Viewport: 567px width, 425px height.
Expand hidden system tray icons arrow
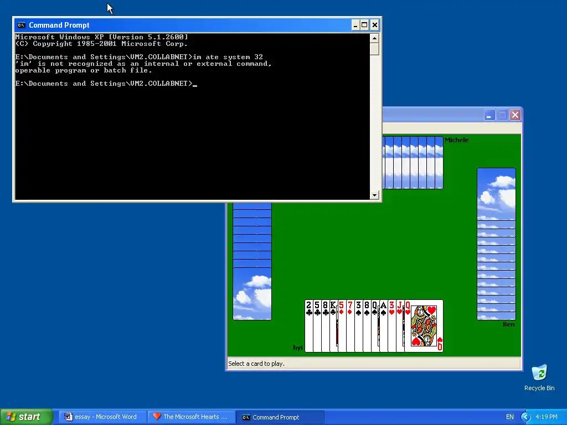click(525, 417)
